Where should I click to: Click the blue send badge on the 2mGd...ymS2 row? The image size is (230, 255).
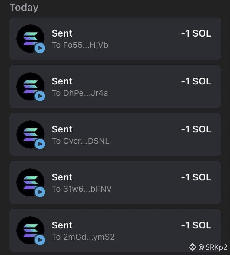40,240
